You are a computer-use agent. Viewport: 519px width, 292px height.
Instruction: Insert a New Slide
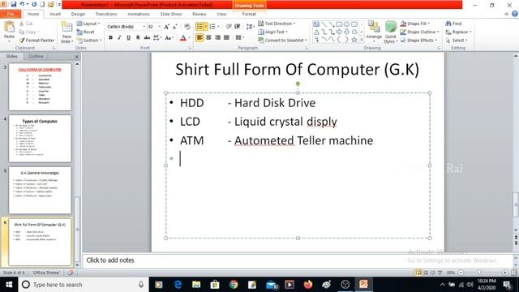pyautogui.click(x=66, y=32)
